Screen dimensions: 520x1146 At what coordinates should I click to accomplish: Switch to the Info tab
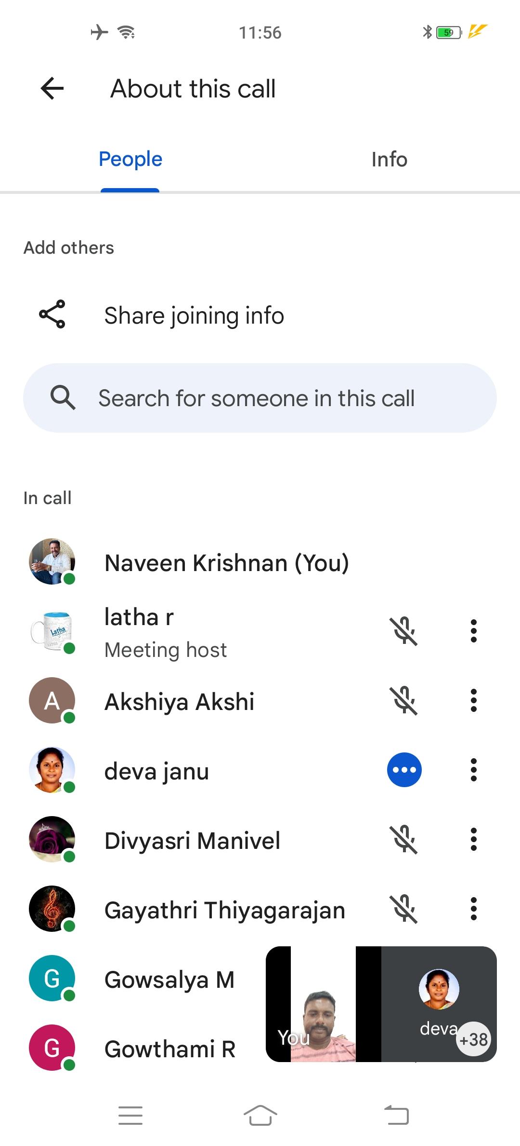tap(389, 160)
